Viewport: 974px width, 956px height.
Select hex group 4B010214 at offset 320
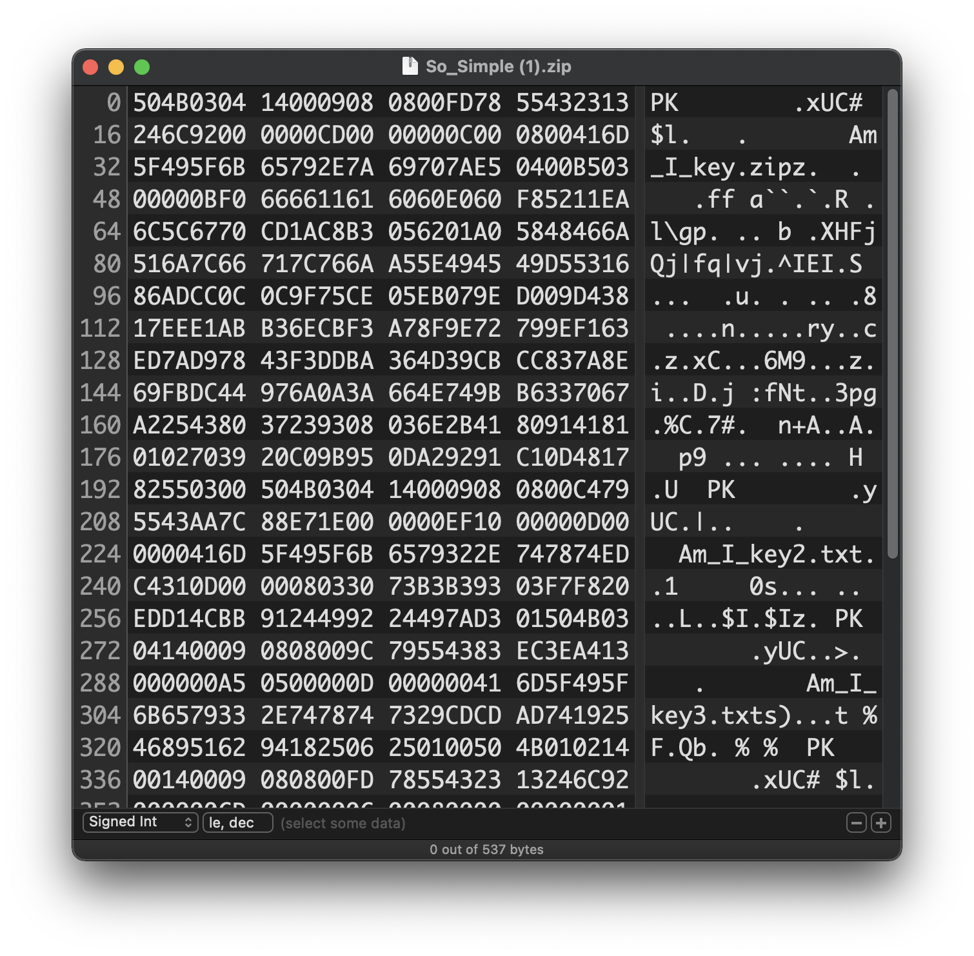click(x=572, y=748)
